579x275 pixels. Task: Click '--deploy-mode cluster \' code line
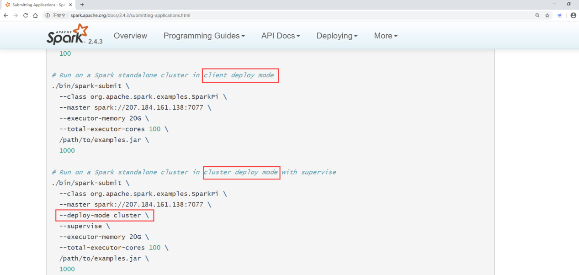click(x=104, y=215)
